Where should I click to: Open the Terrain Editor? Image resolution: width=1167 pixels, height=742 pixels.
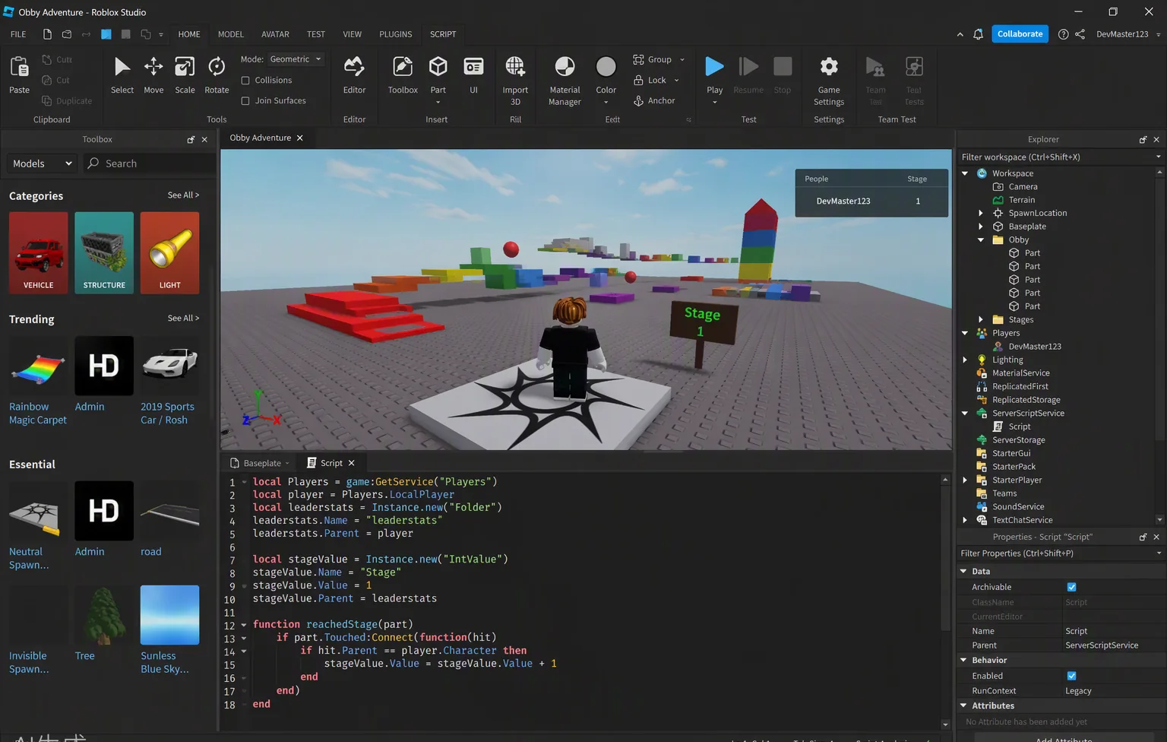354,75
